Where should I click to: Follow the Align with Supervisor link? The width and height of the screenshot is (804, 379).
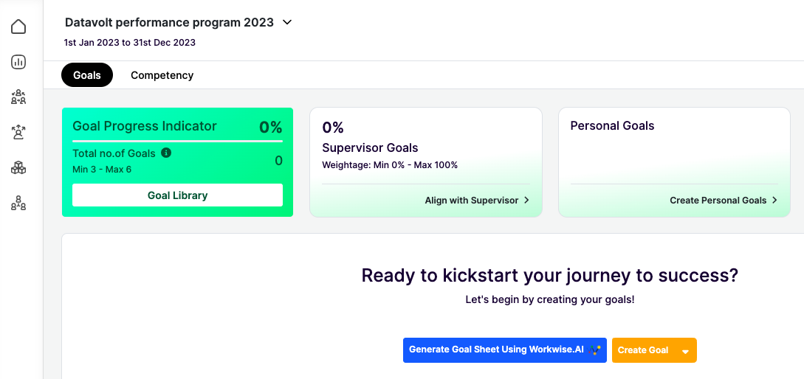(472, 201)
